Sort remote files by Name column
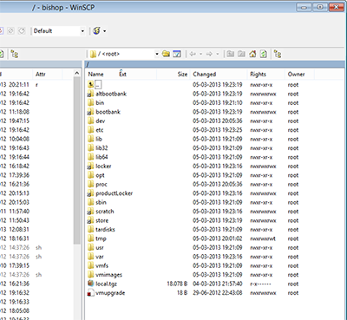This screenshot has height=320, width=347. 95,74
